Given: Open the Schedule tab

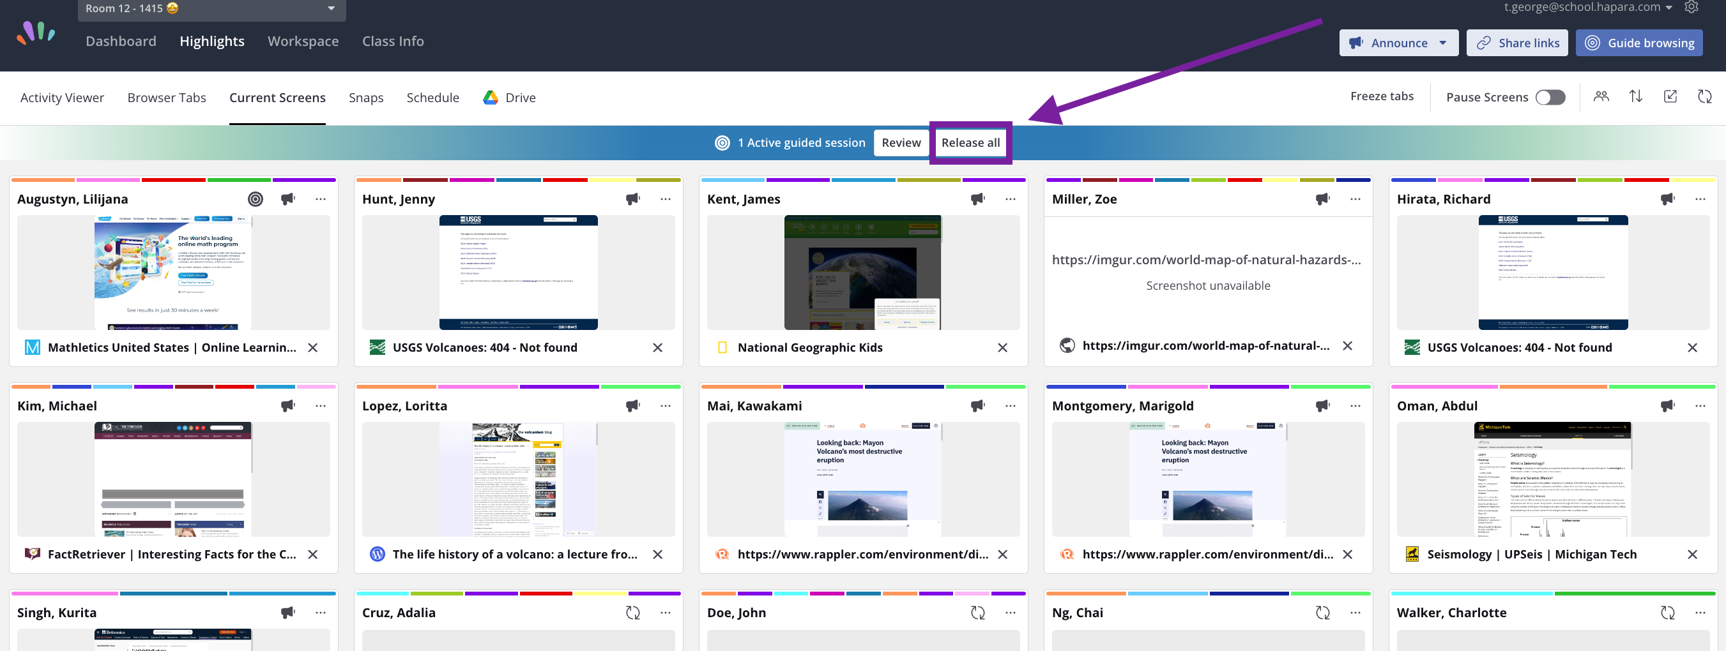Looking at the screenshot, I should pos(433,98).
